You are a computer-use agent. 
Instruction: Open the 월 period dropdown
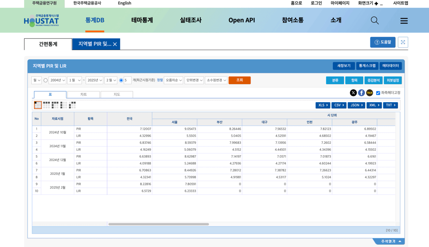click(36, 80)
